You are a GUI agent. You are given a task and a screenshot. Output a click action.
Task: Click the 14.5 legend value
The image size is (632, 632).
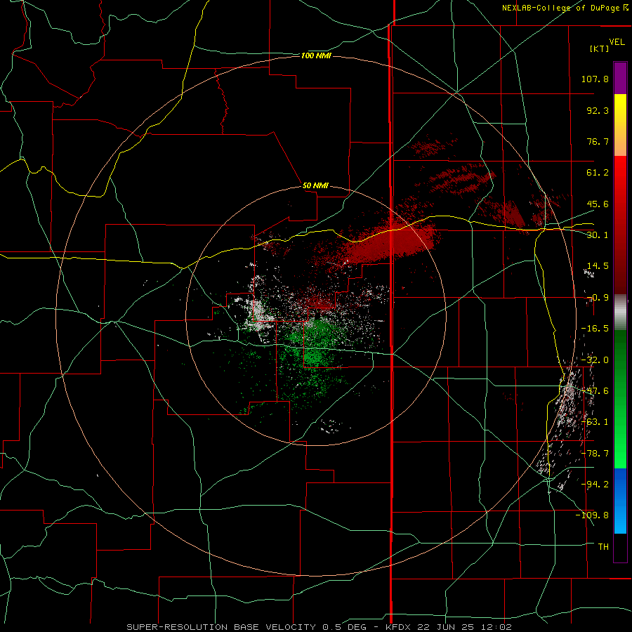[598, 266]
